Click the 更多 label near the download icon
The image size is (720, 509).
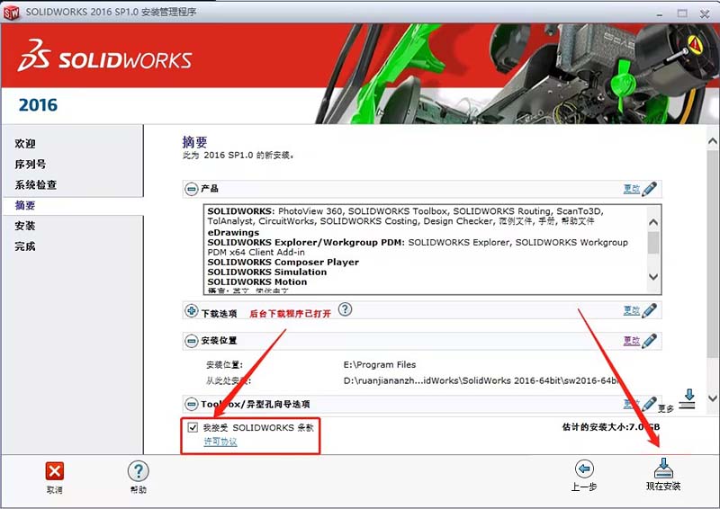pyautogui.click(x=666, y=408)
